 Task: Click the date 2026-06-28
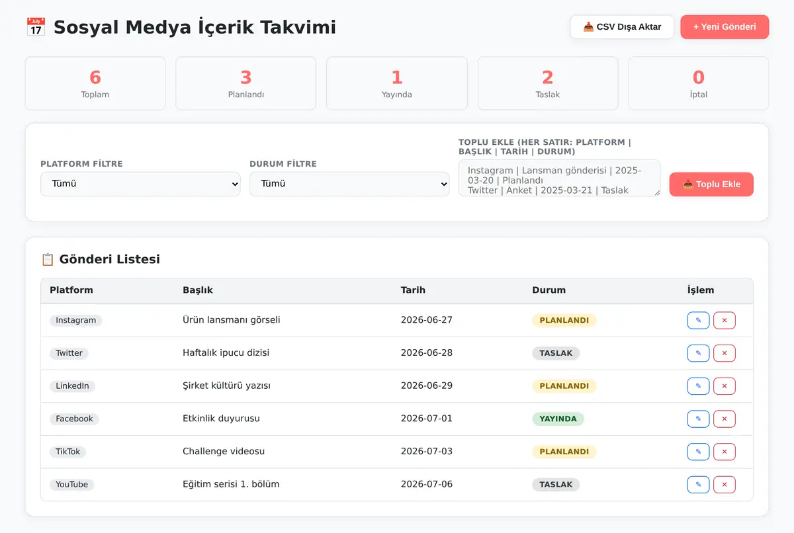[x=427, y=353]
